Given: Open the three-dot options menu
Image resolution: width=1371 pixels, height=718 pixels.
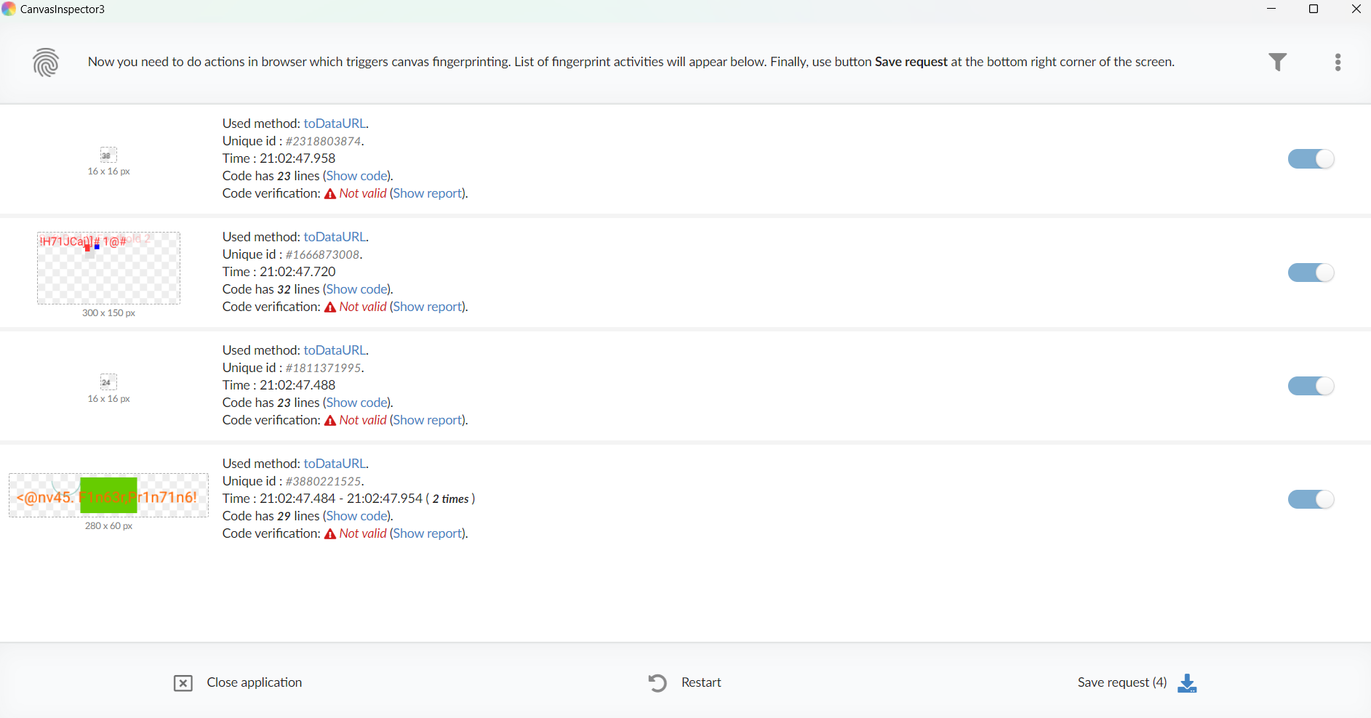Looking at the screenshot, I should tap(1338, 62).
